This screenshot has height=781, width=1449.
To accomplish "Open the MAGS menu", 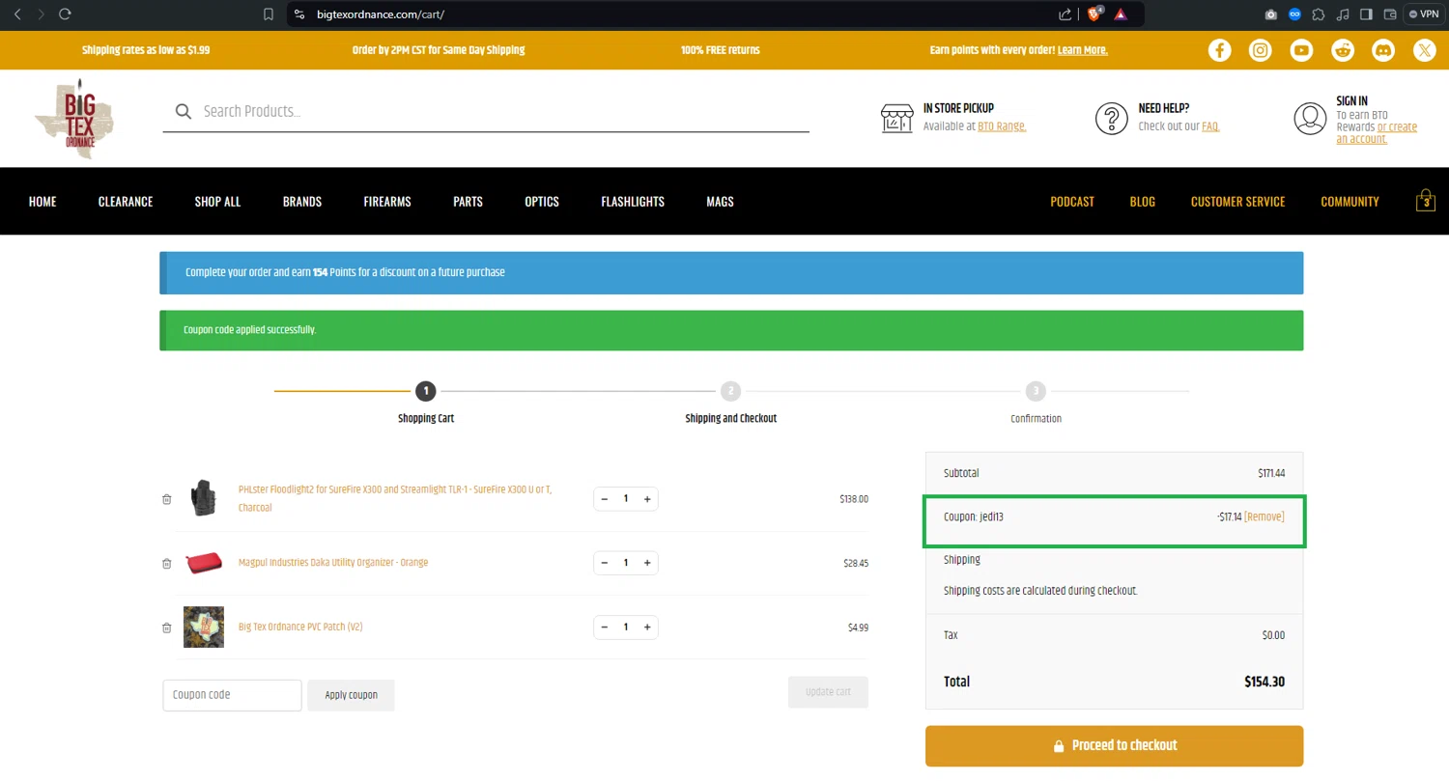I will tap(720, 202).
